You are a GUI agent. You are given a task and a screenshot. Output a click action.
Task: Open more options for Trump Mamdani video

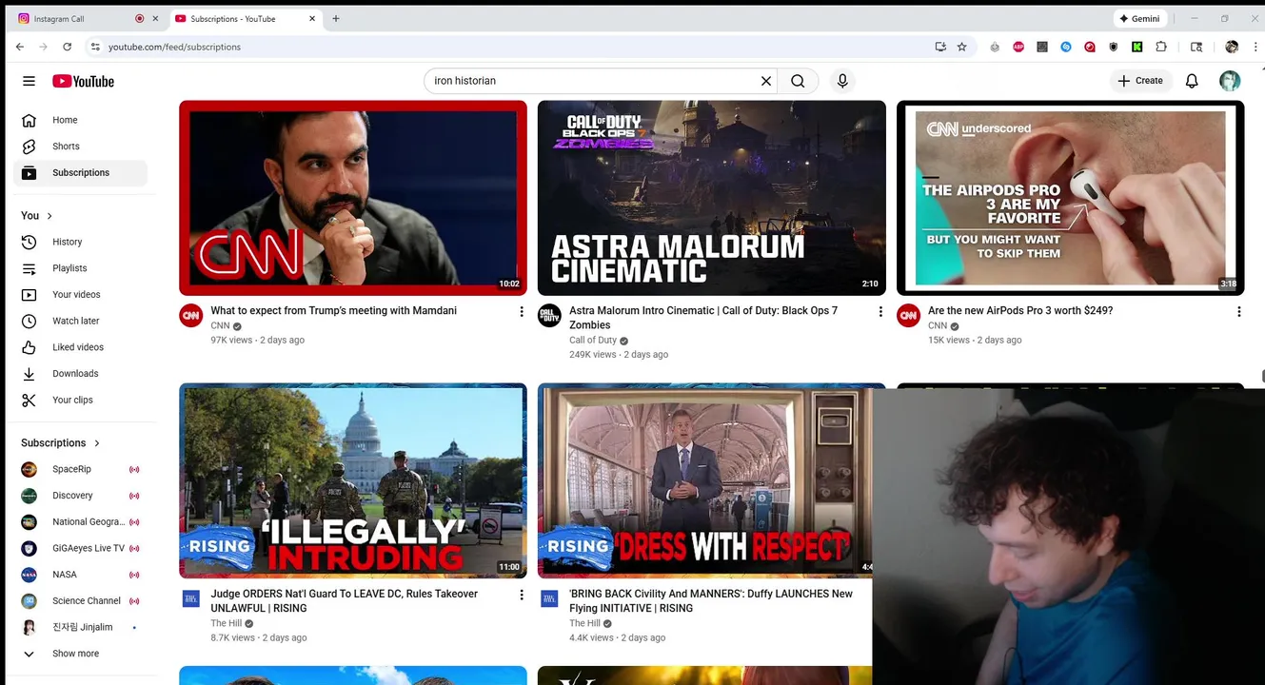point(522,312)
